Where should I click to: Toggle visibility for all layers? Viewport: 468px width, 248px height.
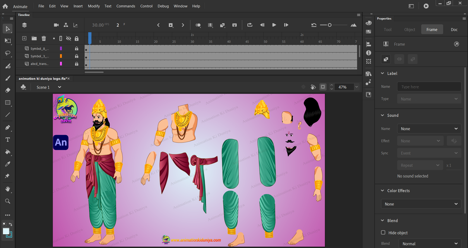pos(68,38)
